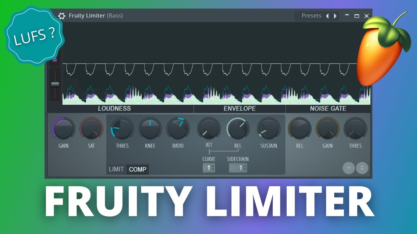Image resolution: width=417 pixels, height=234 pixels.
Task: Click the vertical level fader handle
Action: point(55,84)
